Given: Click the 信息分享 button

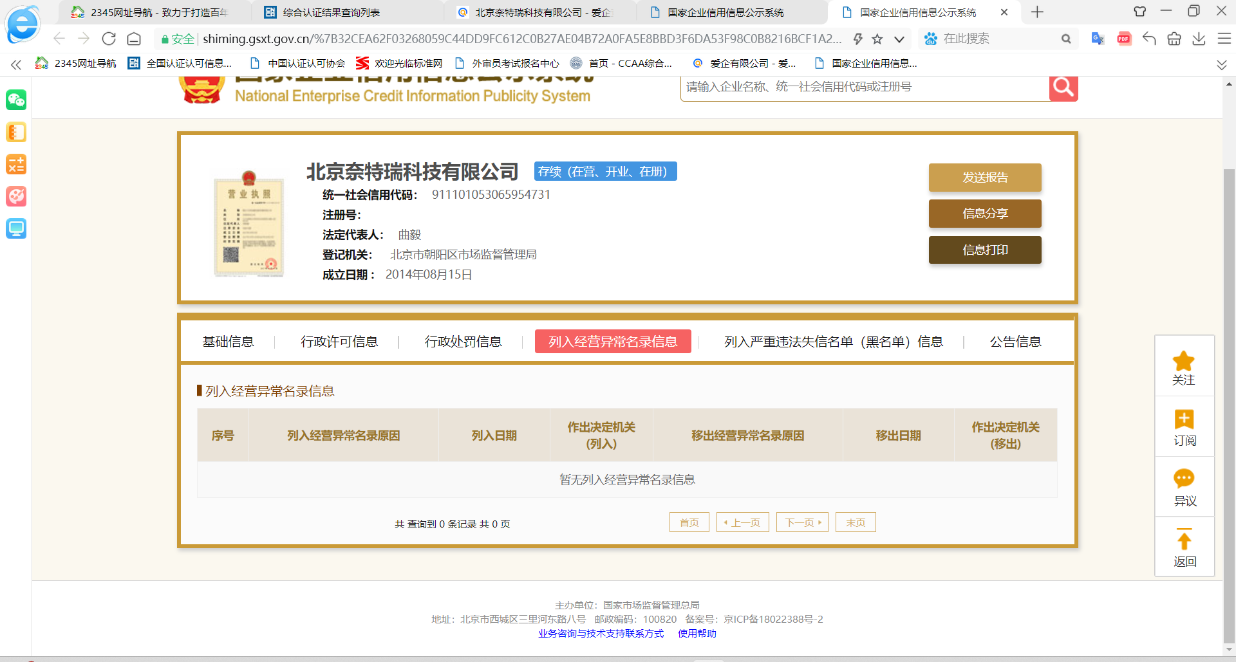Looking at the screenshot, I should (985, 214).
